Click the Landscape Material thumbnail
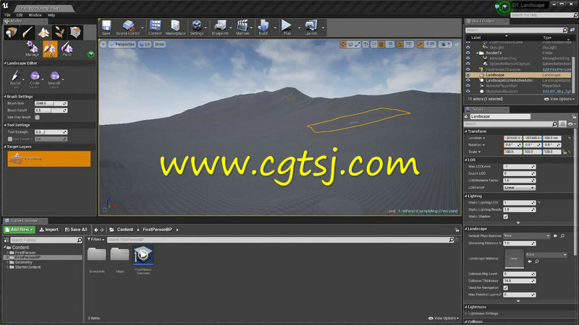Image resolution: width=579 pixels, height=325 pixels. pos(514,259)
